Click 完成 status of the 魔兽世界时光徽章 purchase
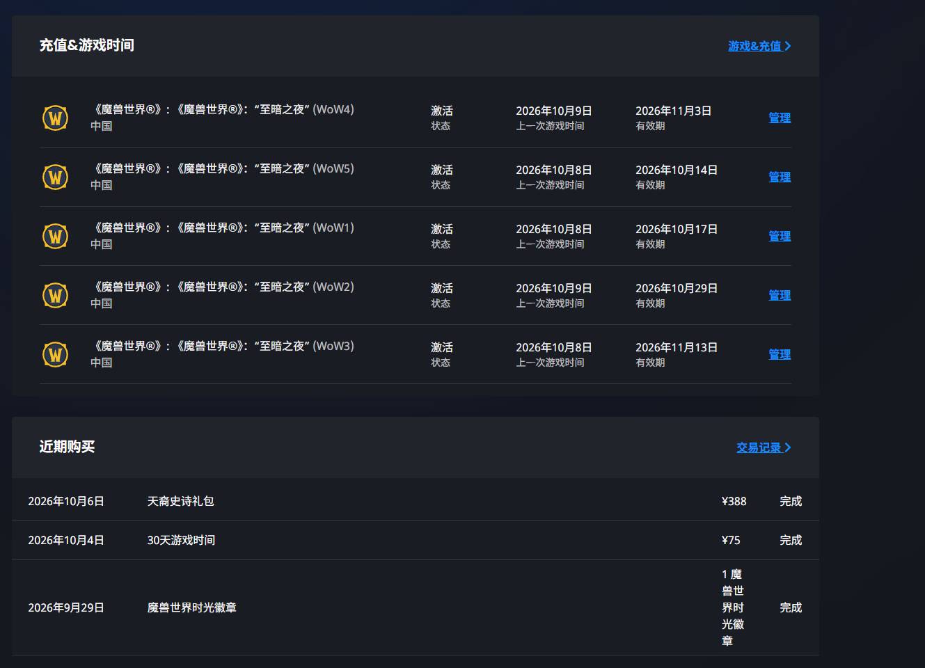This screenshot has width=925, height=668. 791,607
